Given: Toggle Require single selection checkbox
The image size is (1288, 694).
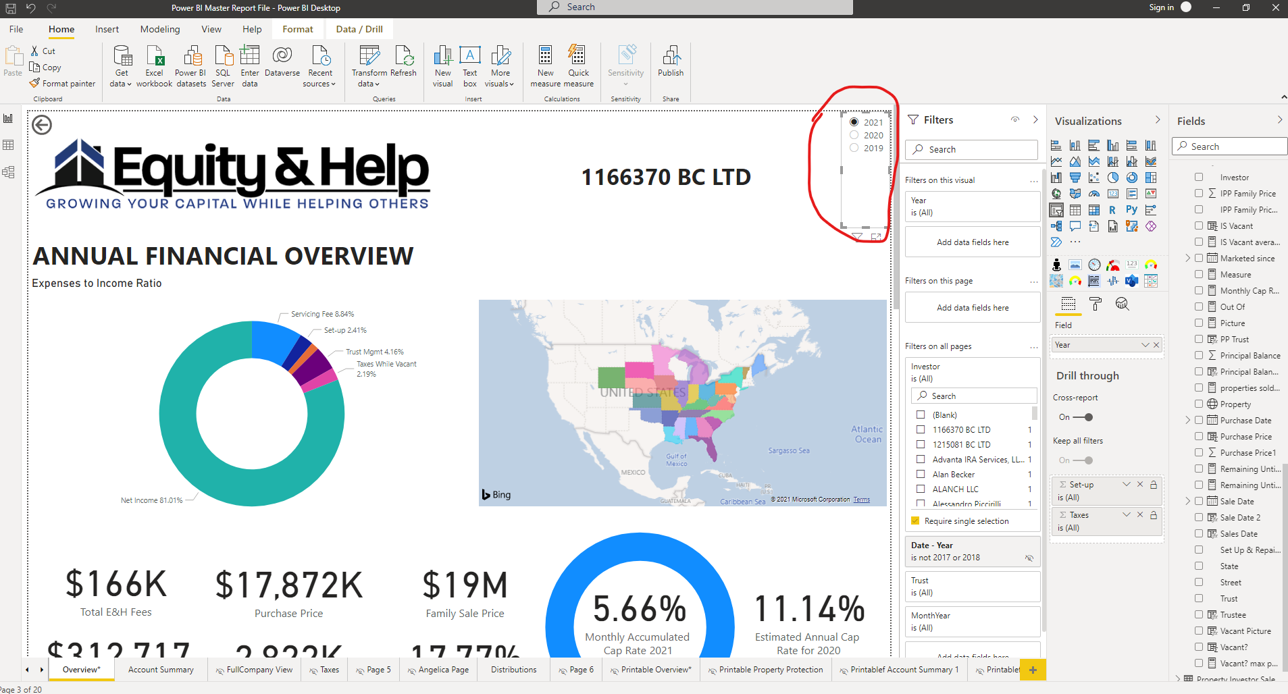Looking at the screenshot, I should click(x=915, y=520).
